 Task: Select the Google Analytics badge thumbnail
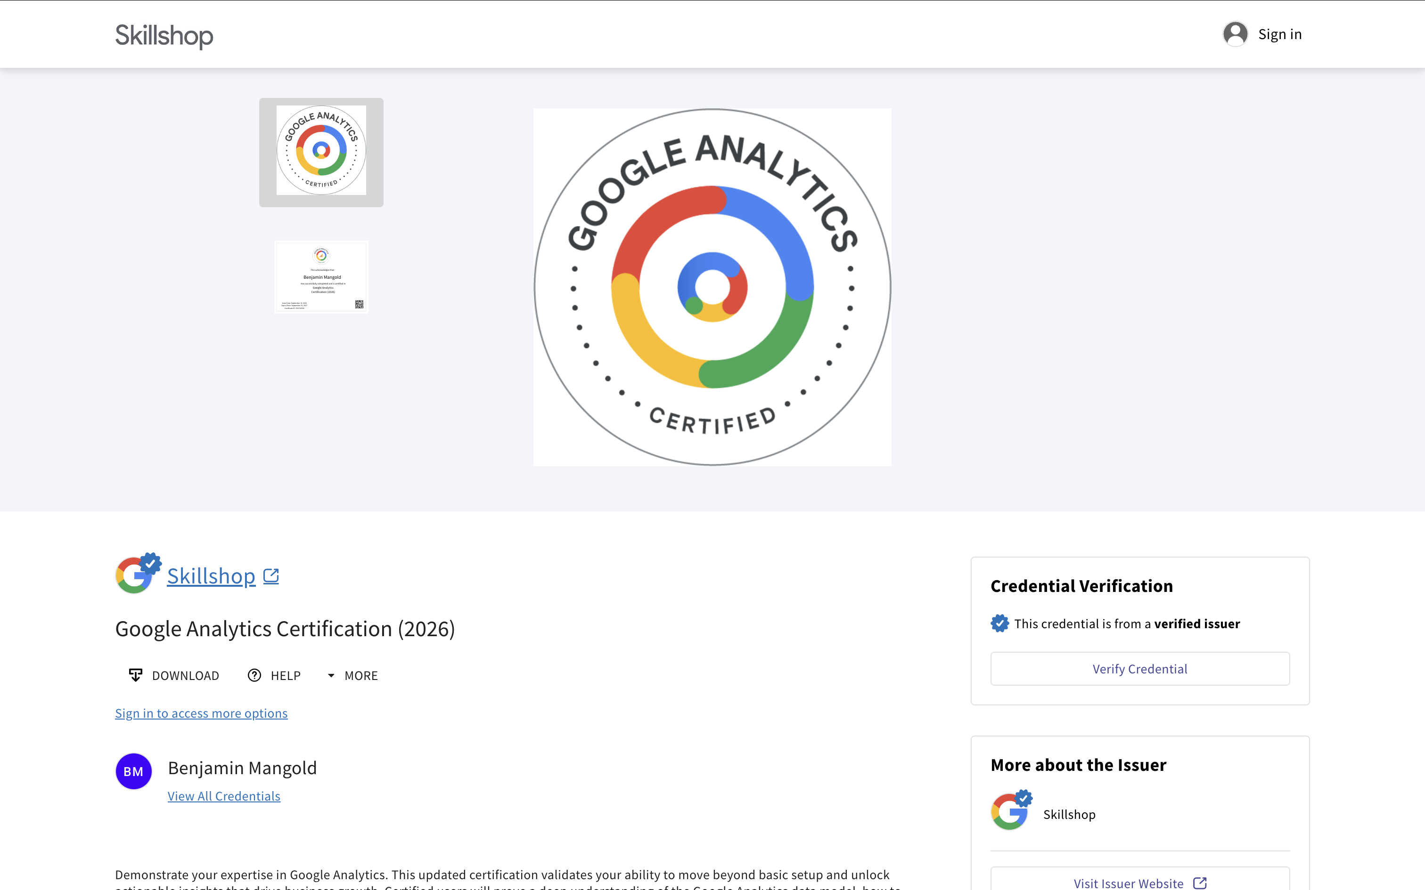pos(321,152)
